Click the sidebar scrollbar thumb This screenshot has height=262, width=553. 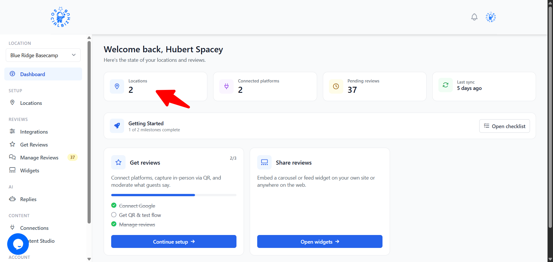[x=89, y=132]
